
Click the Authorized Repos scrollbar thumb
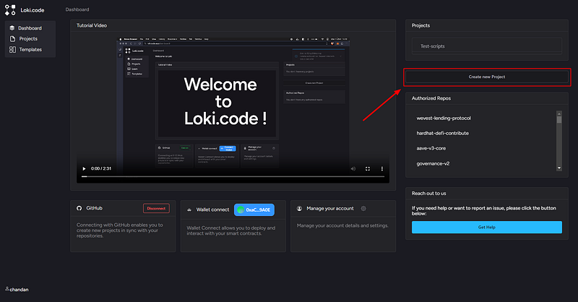pos(559,120)
